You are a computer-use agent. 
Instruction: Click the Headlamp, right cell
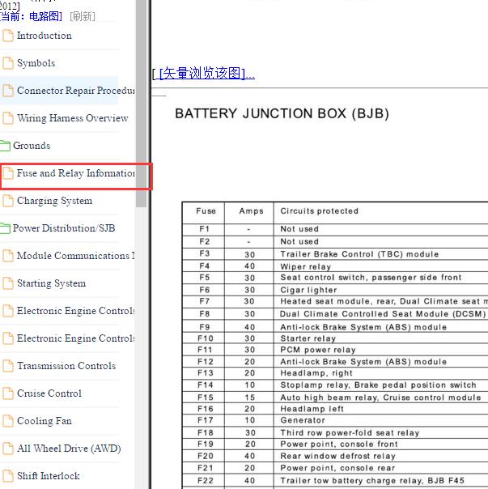point(316,373)
